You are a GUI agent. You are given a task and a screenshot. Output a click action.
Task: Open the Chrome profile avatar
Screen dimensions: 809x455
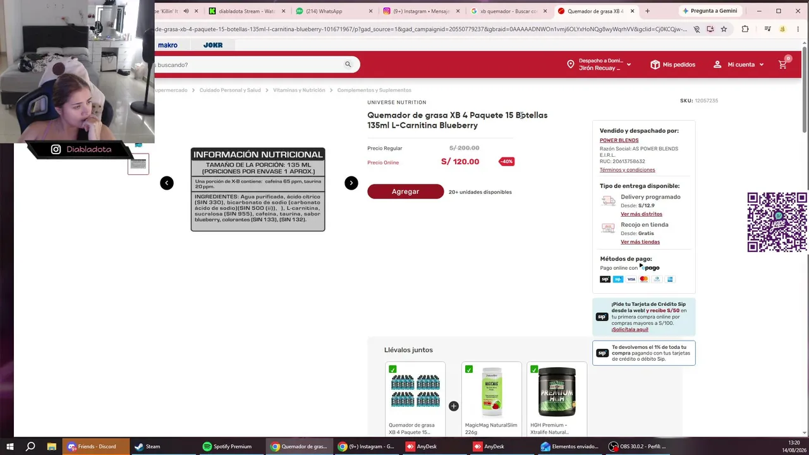782,29
